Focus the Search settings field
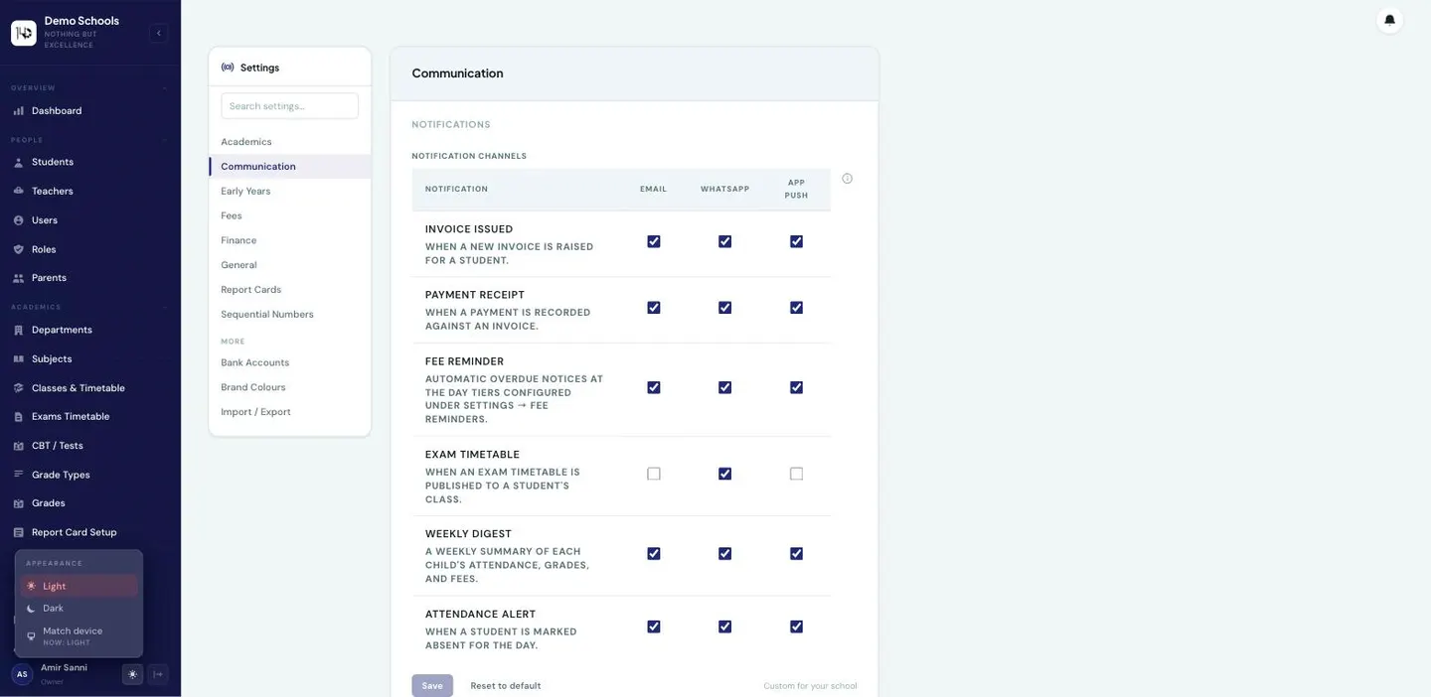The image size is (1431, 697). click(290, 106)
